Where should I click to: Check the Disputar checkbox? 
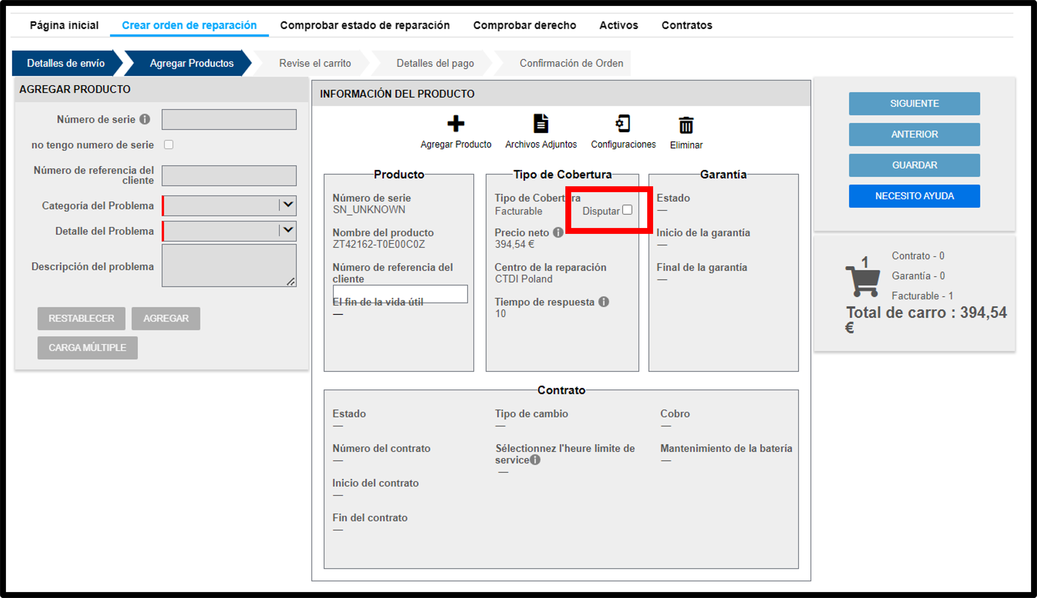click(627, 210)
